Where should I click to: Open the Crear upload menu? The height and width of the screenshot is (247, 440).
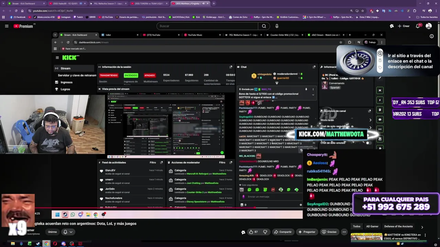pos(404,26)
